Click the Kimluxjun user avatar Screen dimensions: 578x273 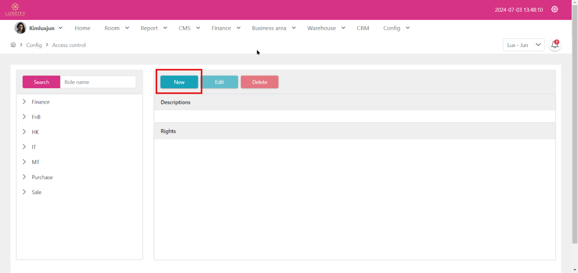point(20,28)
